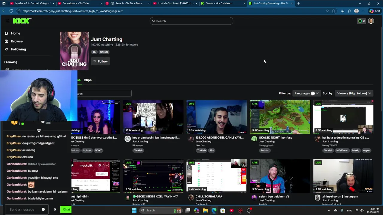Add page to browser favorites star
383x215 pixels.
tap(334, 11)
